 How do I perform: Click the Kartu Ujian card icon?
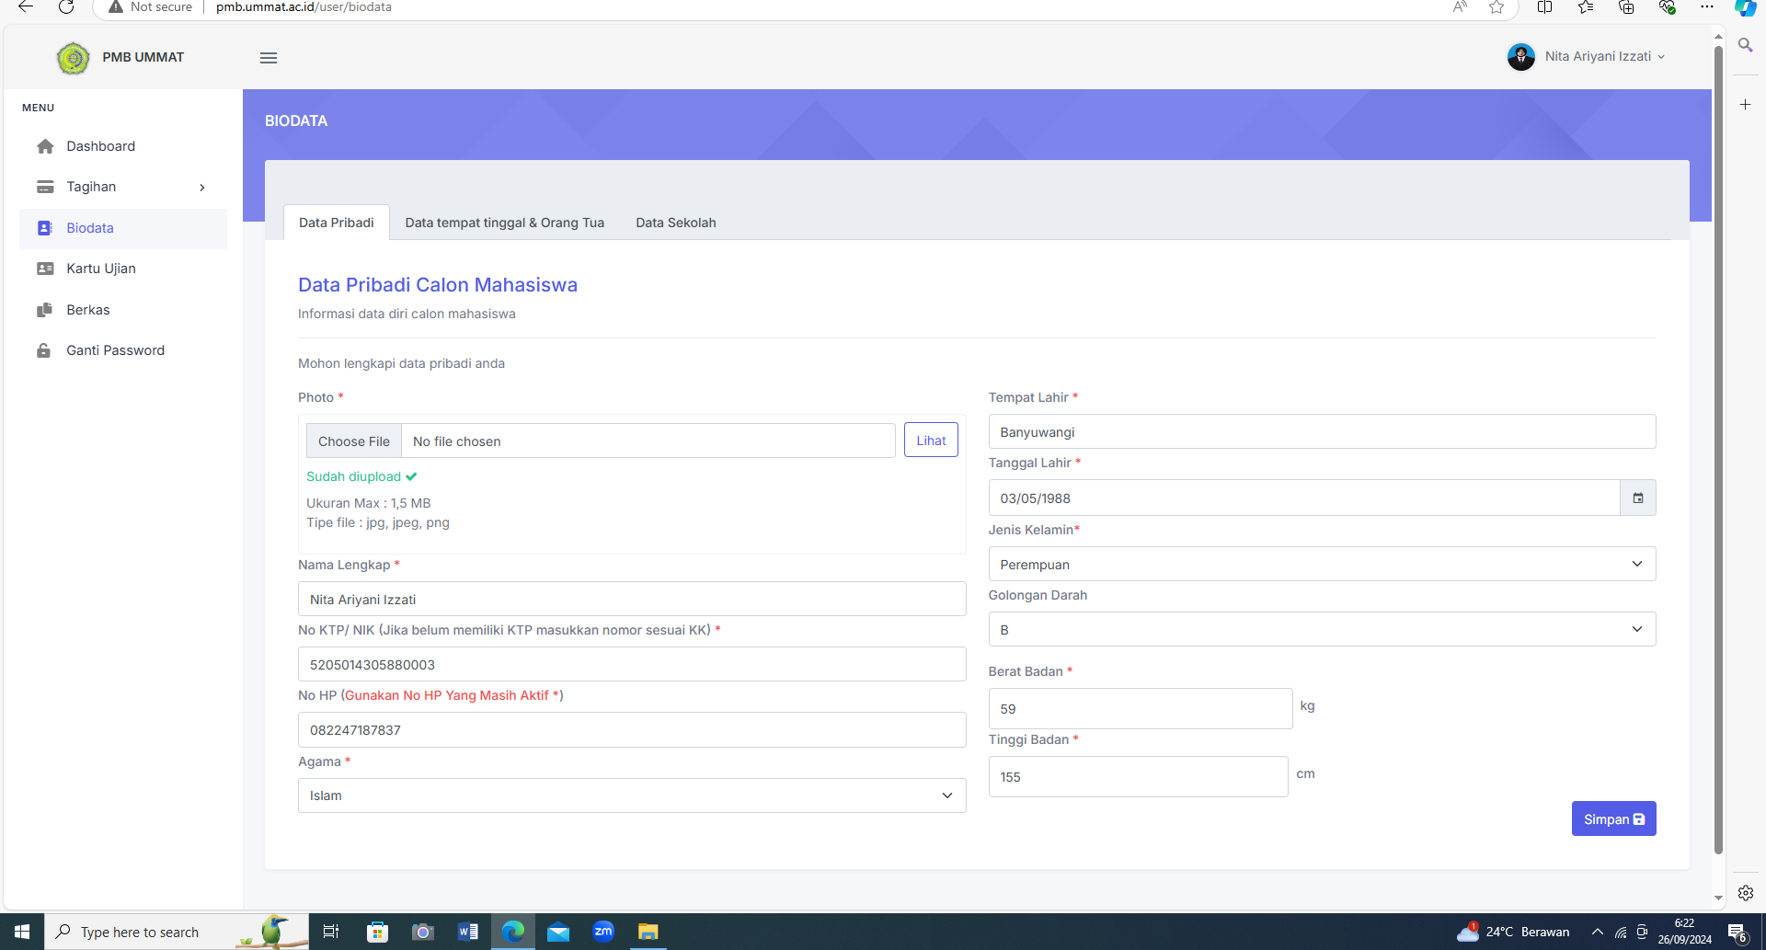[45, 269]
